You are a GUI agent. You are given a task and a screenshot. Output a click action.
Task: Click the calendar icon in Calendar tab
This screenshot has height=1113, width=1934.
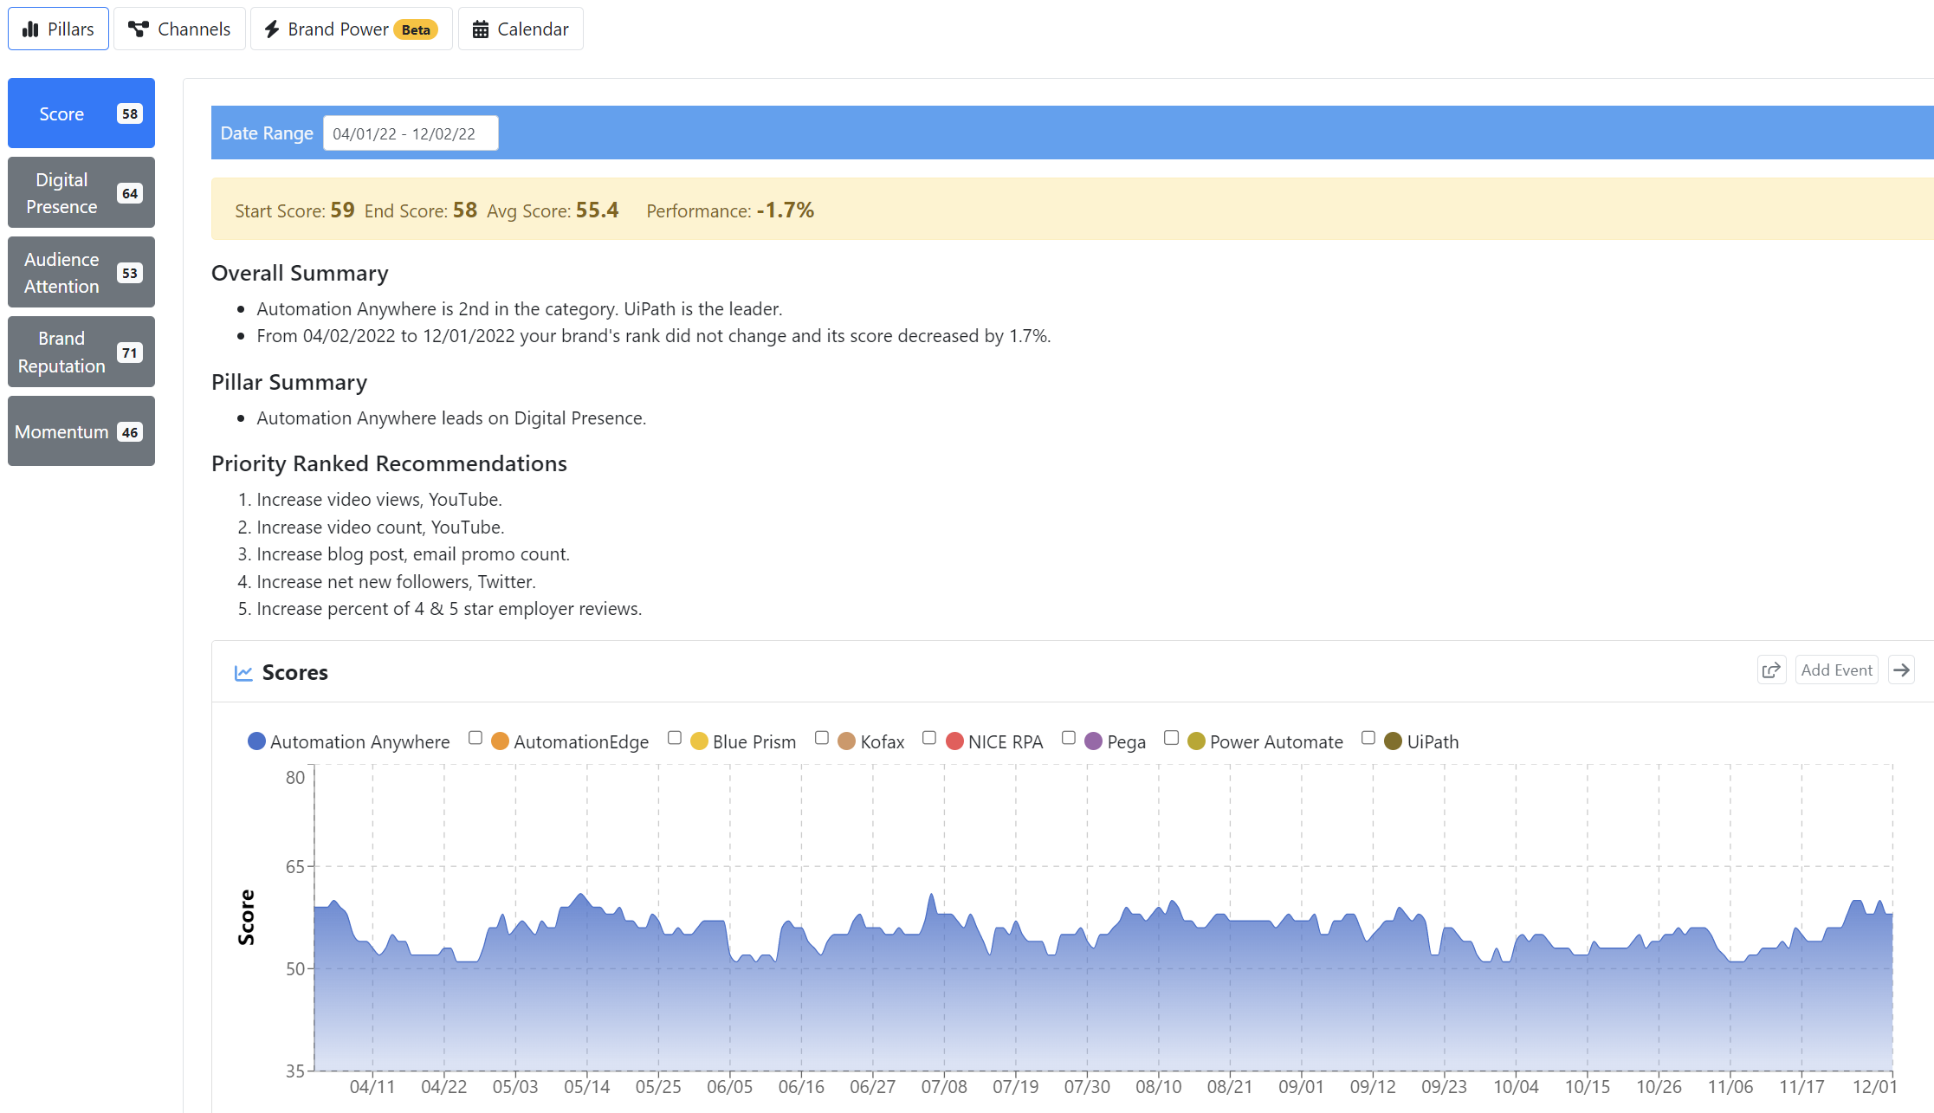pos(480,29)
